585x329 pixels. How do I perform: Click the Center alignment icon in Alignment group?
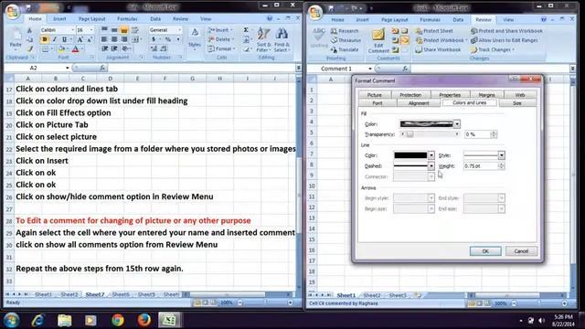point(114,39)
